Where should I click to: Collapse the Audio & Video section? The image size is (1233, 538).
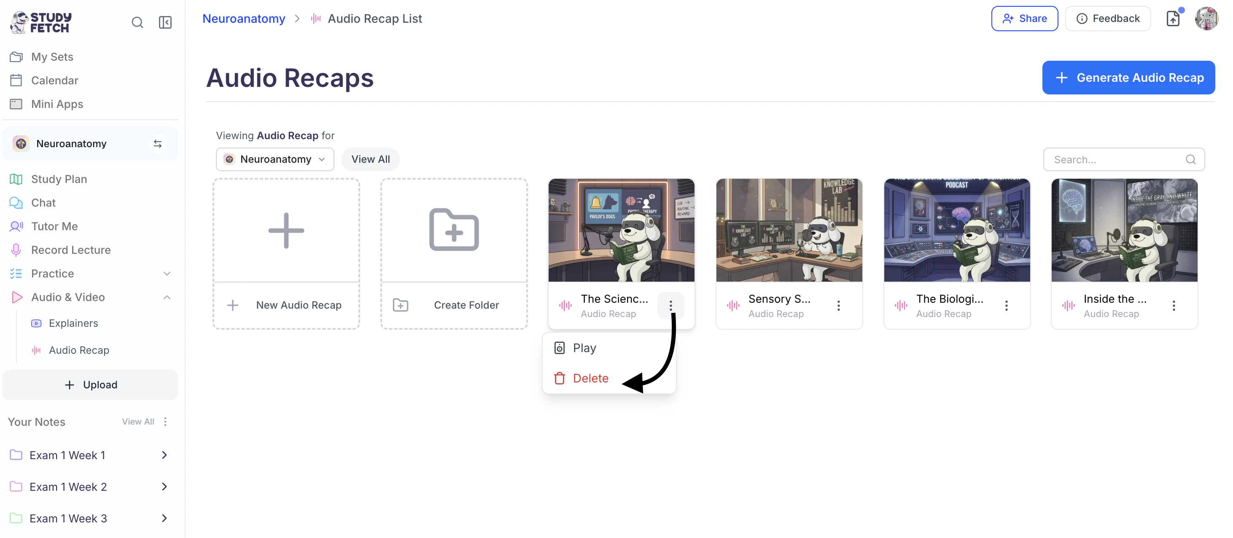[x=167, y=297]
